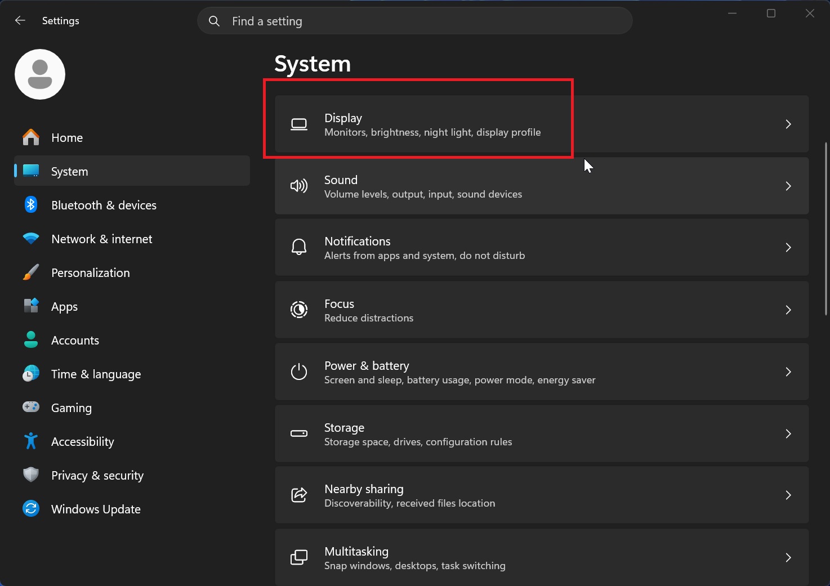Click the Gaming controller icon

pos(31,406)
